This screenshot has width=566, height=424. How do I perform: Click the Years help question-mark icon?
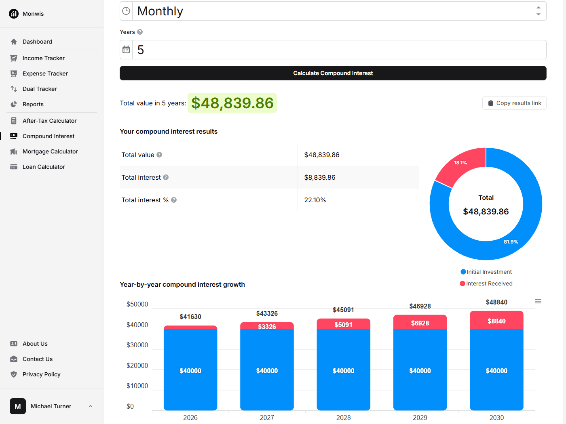point(140,32)
